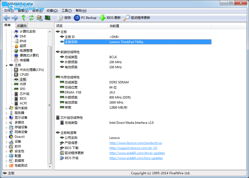Image resolution: width=249 pixels, height=178 pixels.
Task: Open the 报告(R) menu
Action: tap(37, 11)
